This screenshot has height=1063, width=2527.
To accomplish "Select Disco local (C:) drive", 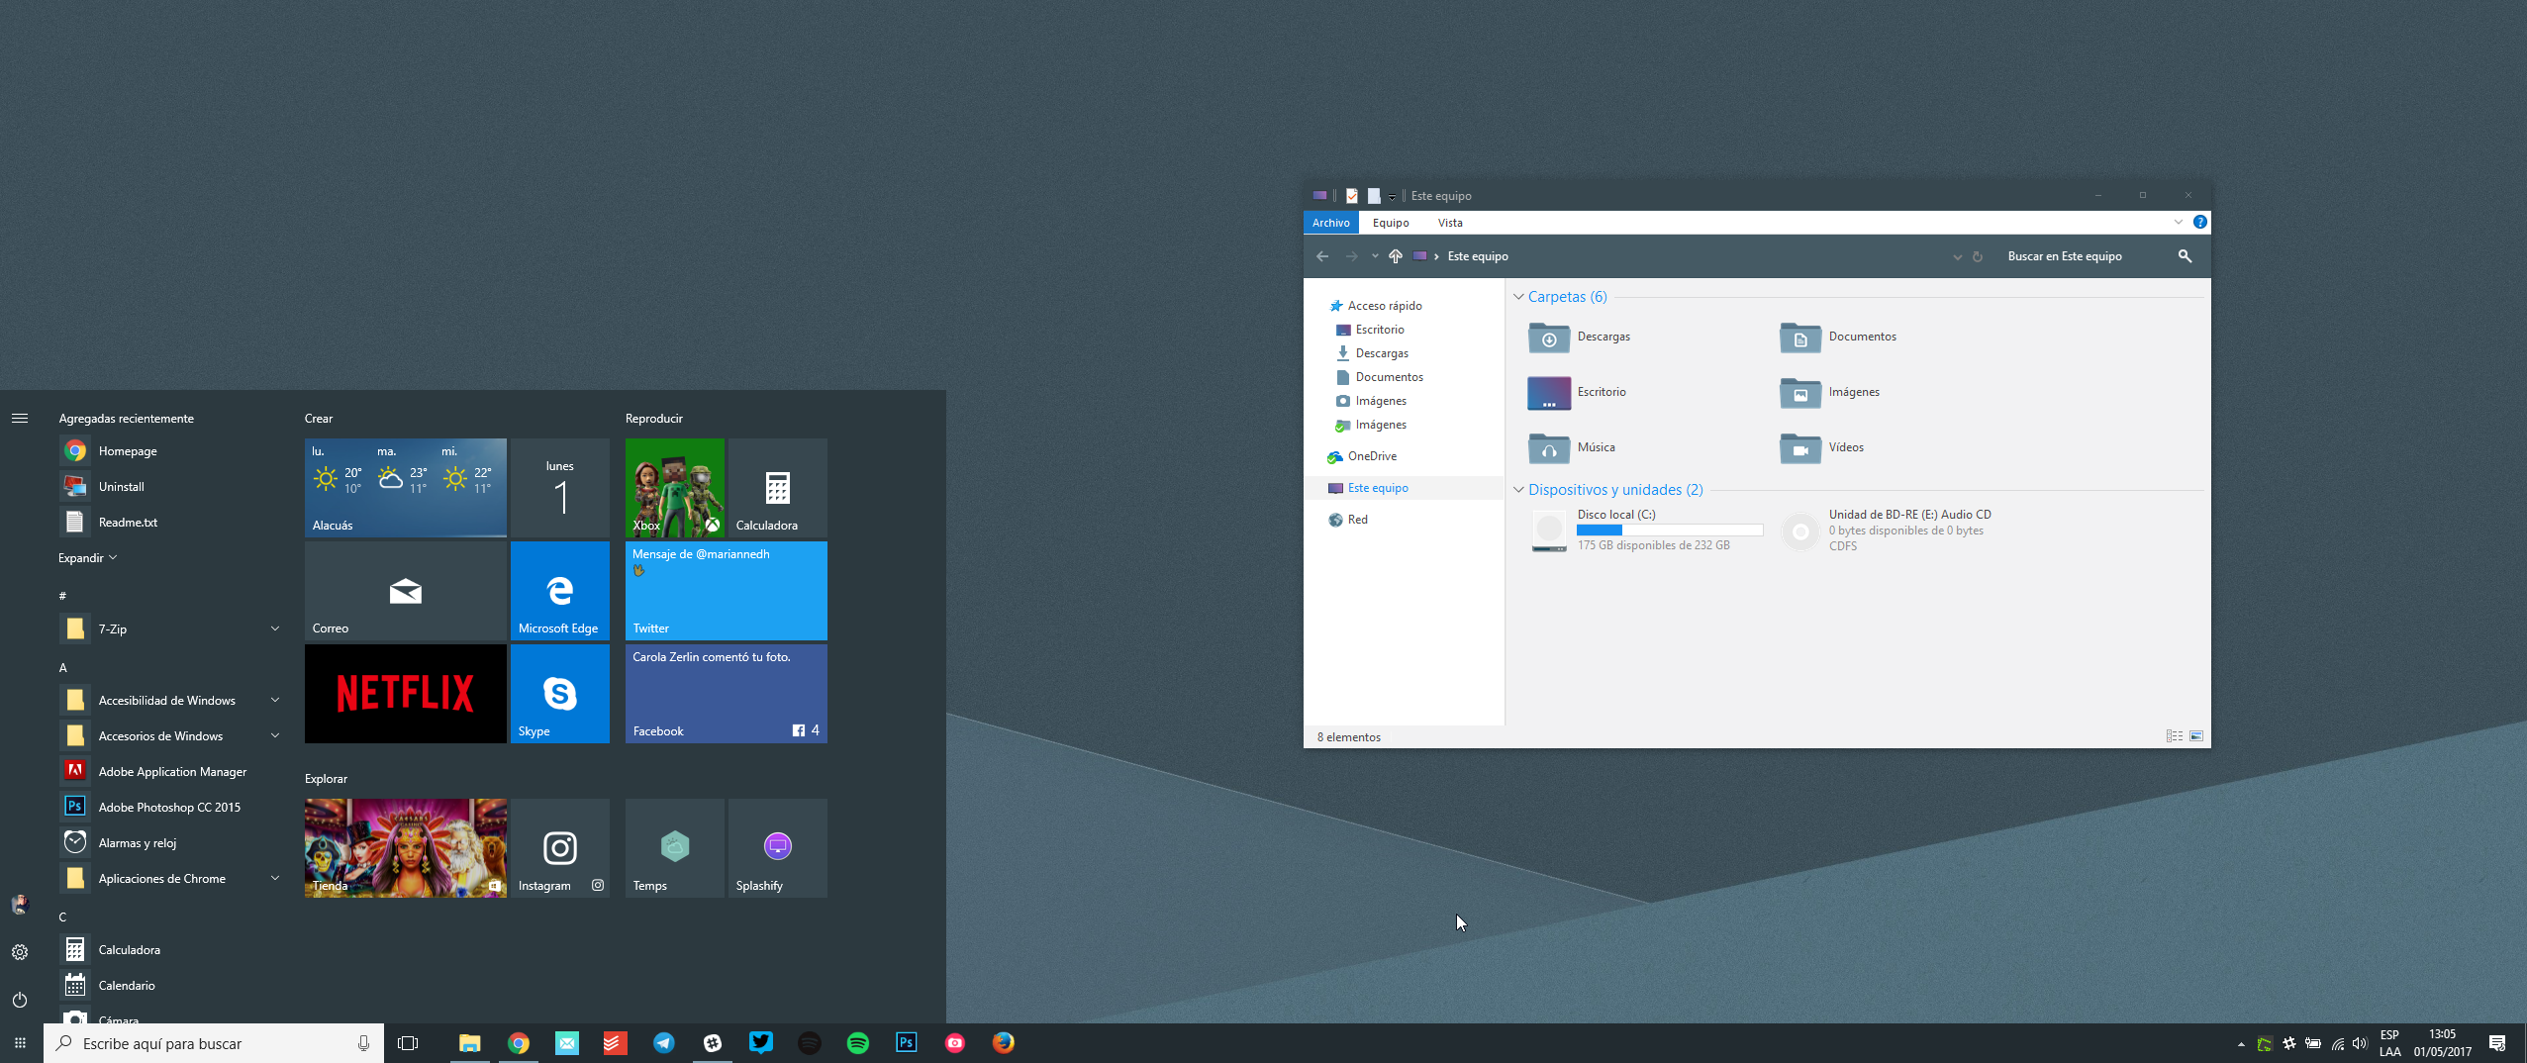I will point(1647,531).
